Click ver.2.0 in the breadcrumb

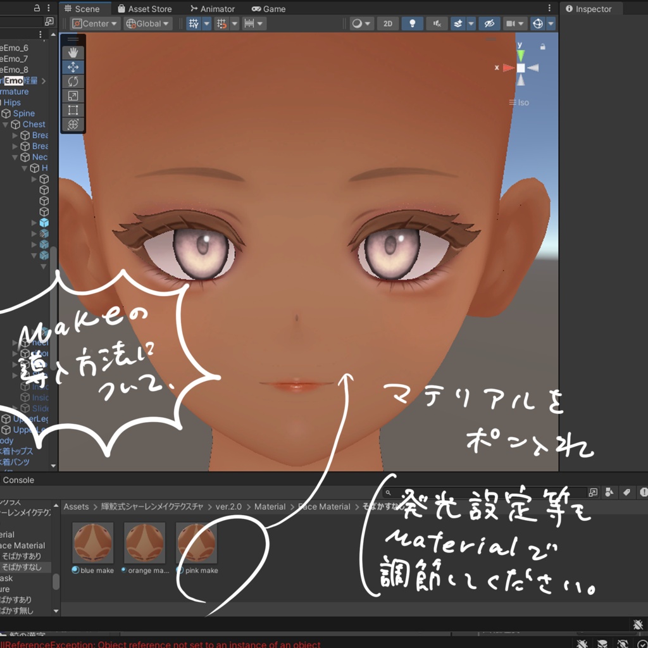click(x=228, y=507)
